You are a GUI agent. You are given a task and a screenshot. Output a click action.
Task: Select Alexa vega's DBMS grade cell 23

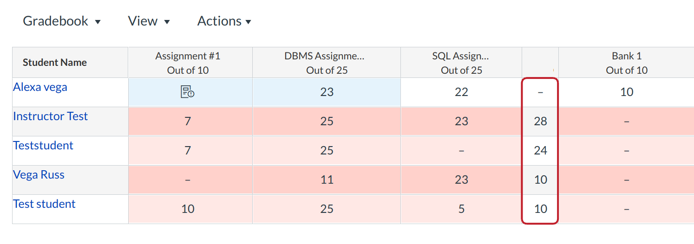pos(327,92)
